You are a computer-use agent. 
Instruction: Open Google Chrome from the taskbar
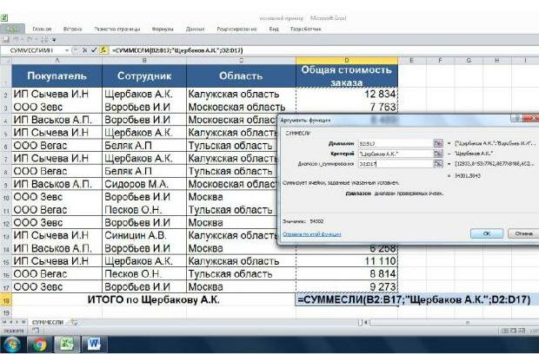[39, 344]
